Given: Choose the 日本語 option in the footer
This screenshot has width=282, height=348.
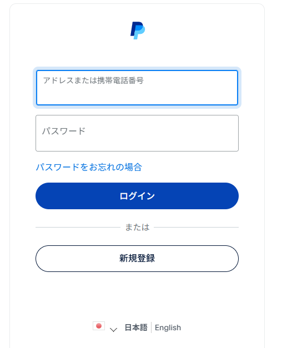Looking at the screenshot, I should (136, 327).
